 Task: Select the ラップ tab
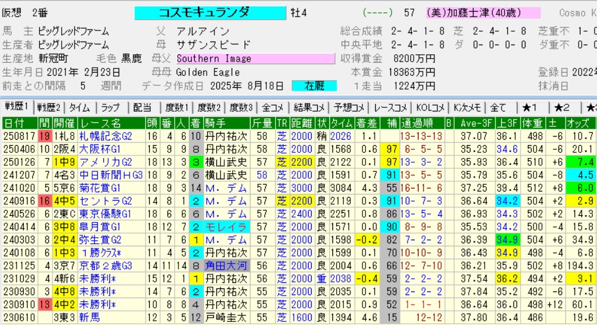[x=111, y=107]
